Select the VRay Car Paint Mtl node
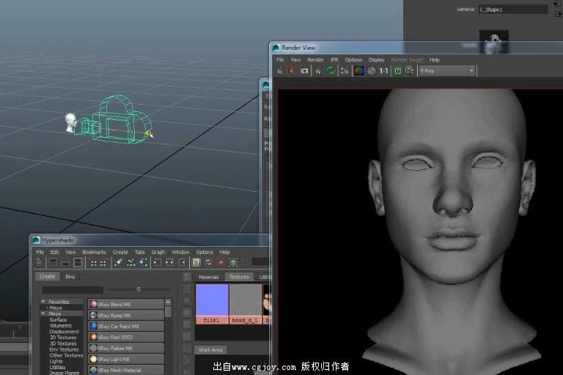This screenshot has width=563, height=375. 125,326
